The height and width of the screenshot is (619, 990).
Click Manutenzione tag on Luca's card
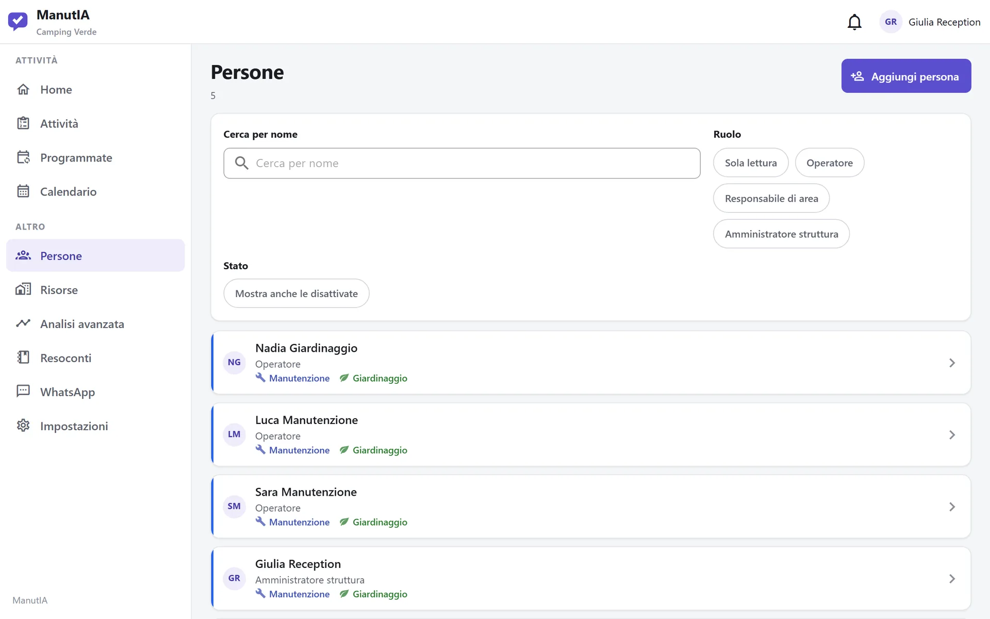[x=292, y=450]
